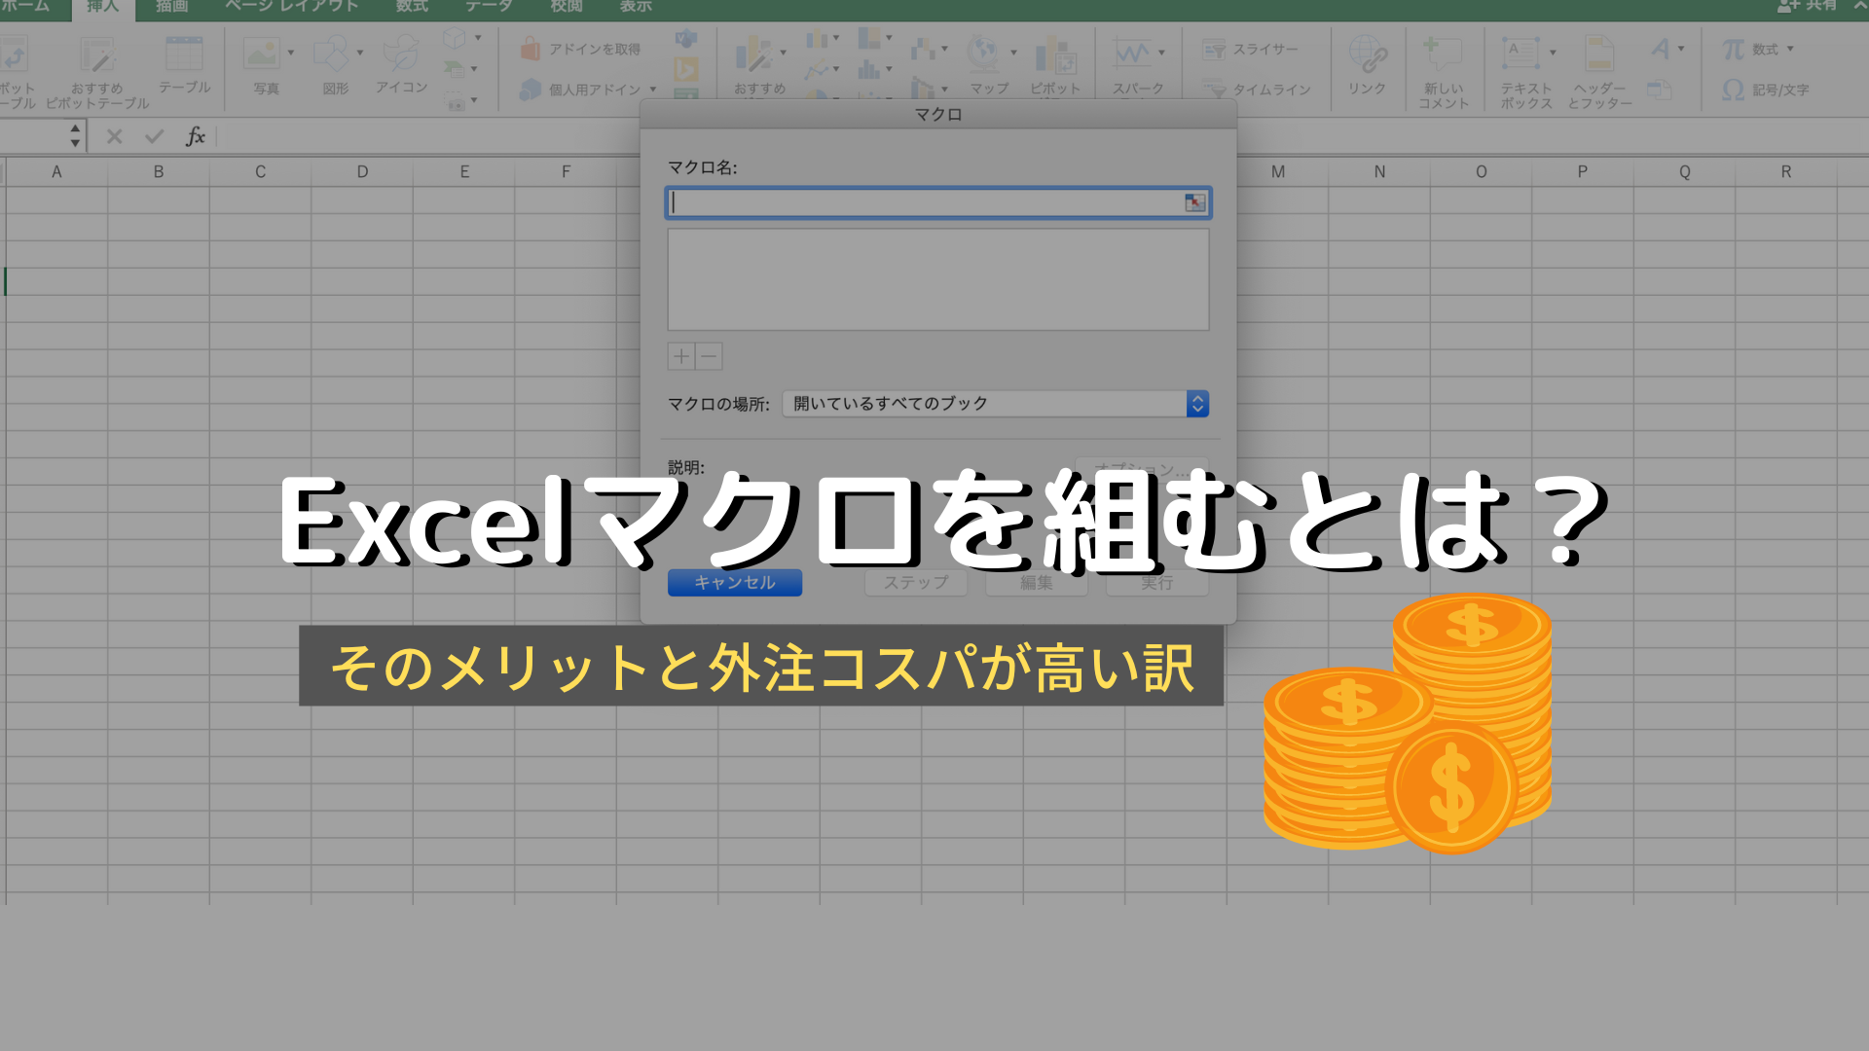1869x1051 pixels.
Task: Switch to the 描画 (Draw) tab
Action: pyautogui.click(x=172, y=6)
